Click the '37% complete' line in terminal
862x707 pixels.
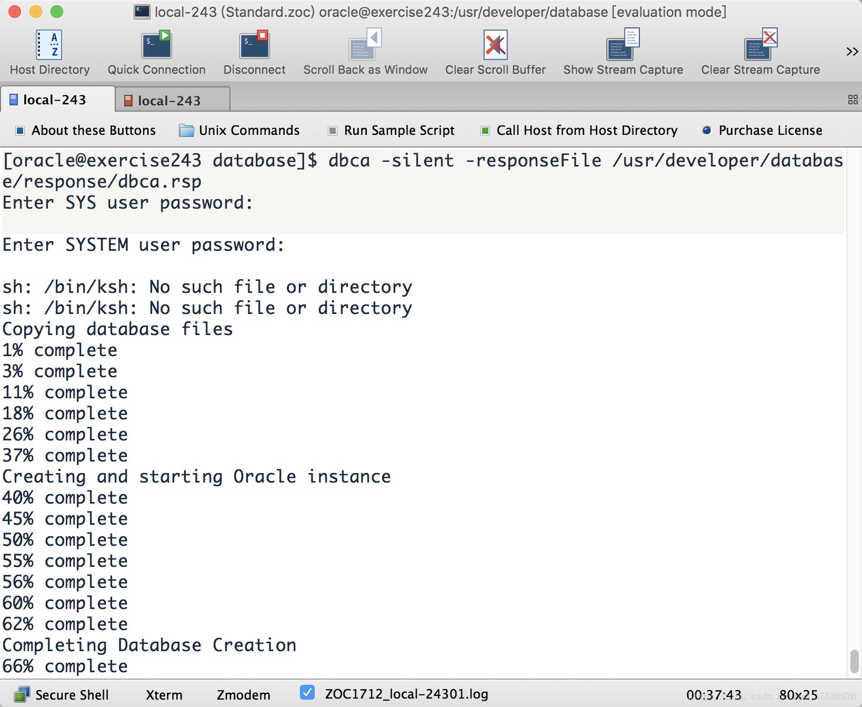pos(65,456)
